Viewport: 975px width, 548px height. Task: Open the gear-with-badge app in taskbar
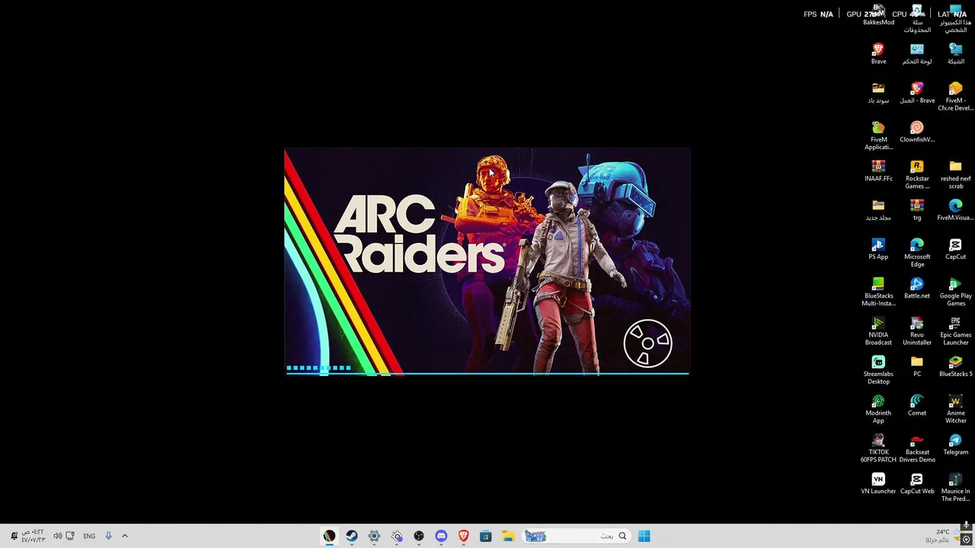click(x=397, y=536)
